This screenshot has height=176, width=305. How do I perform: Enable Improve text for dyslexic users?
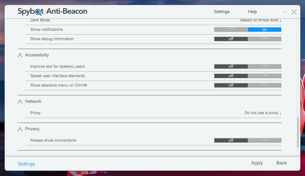pyautogui.click(x=248, y=67)
